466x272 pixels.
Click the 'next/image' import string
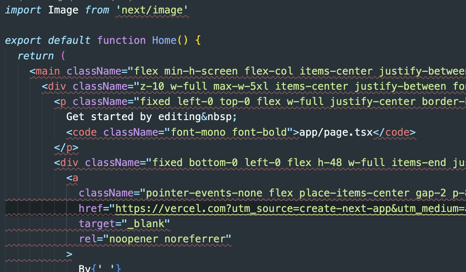pos(152,10)
